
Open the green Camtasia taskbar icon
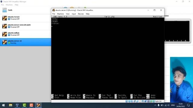(x=24, y=105)
